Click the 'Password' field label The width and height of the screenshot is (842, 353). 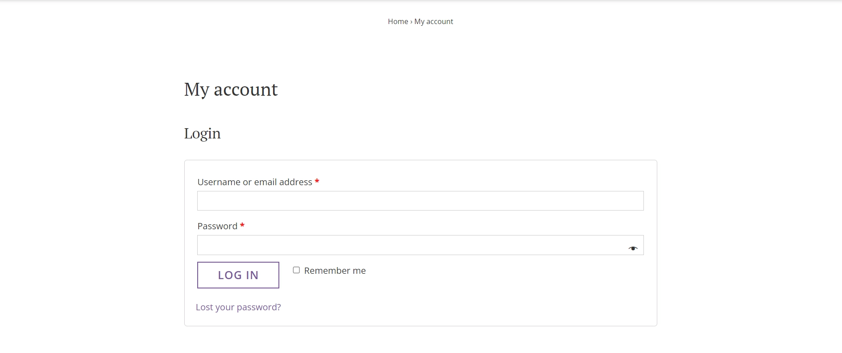217,226
